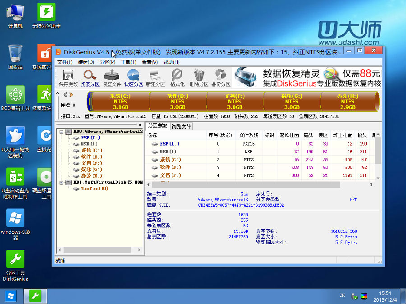The width and height of the screenshot is (406, 304).
Task: Open the virtual drive desktop icon
Action: click(x=44, y=139)
